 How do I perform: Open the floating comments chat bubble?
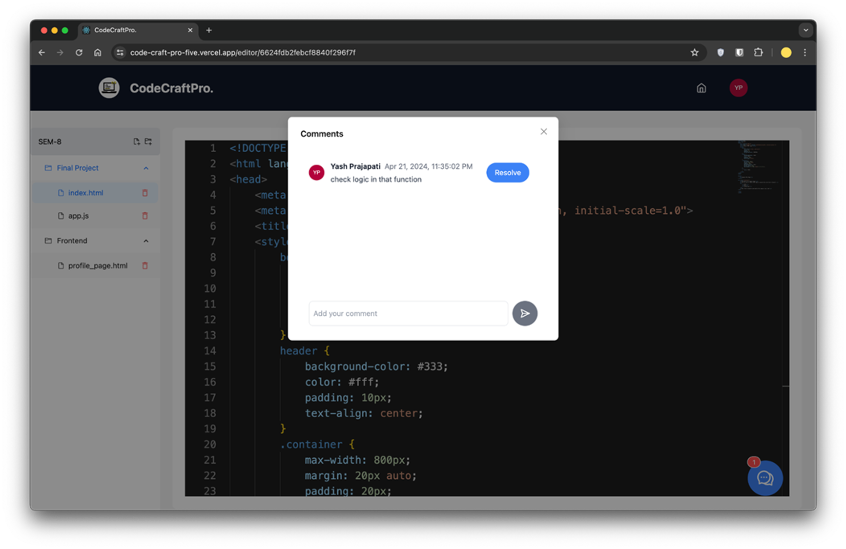pyautogui.click(x=764, y=478)
